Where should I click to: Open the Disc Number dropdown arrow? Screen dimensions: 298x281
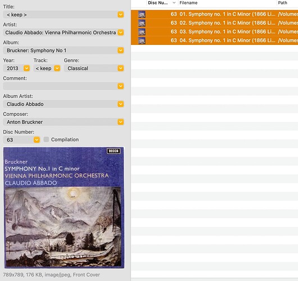pos(37,140)
